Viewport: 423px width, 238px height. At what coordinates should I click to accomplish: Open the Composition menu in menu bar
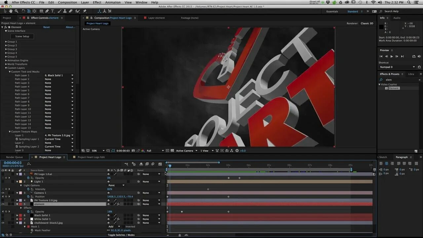tap(67, 2)
